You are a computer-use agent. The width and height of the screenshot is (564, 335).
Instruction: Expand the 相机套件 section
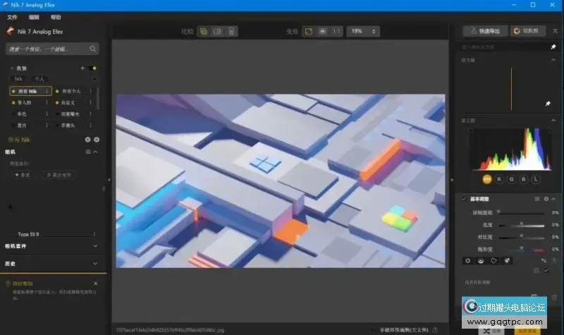[x=95, y=246]
